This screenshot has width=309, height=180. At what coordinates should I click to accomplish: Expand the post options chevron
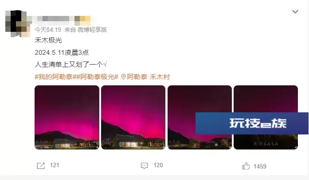coord(295,11)
